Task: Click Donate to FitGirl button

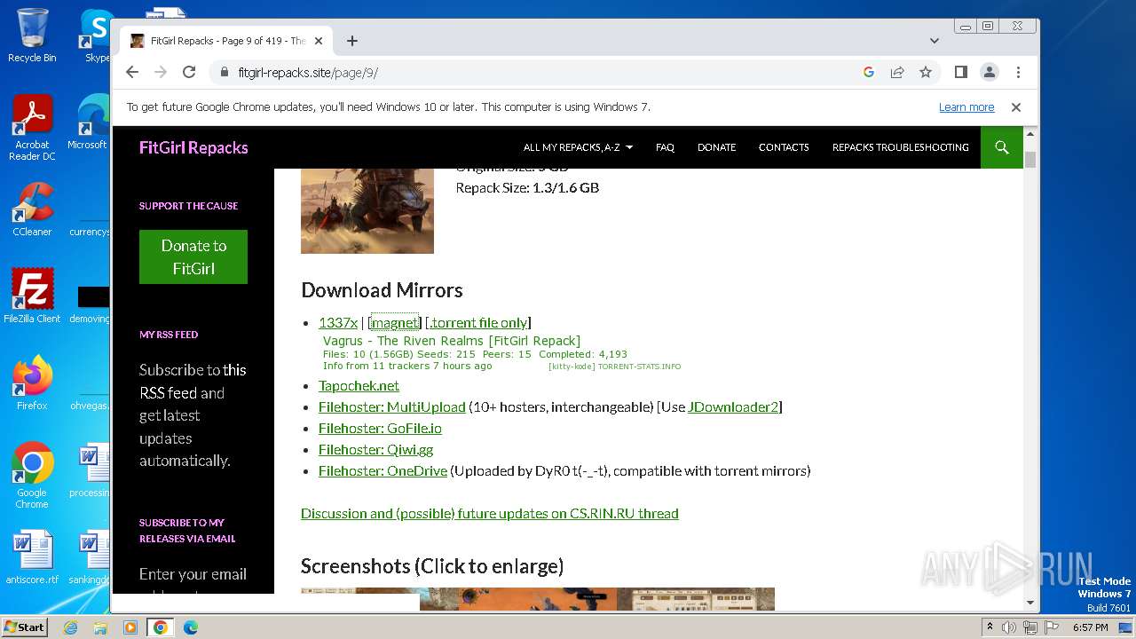Action: pos(193,257)
